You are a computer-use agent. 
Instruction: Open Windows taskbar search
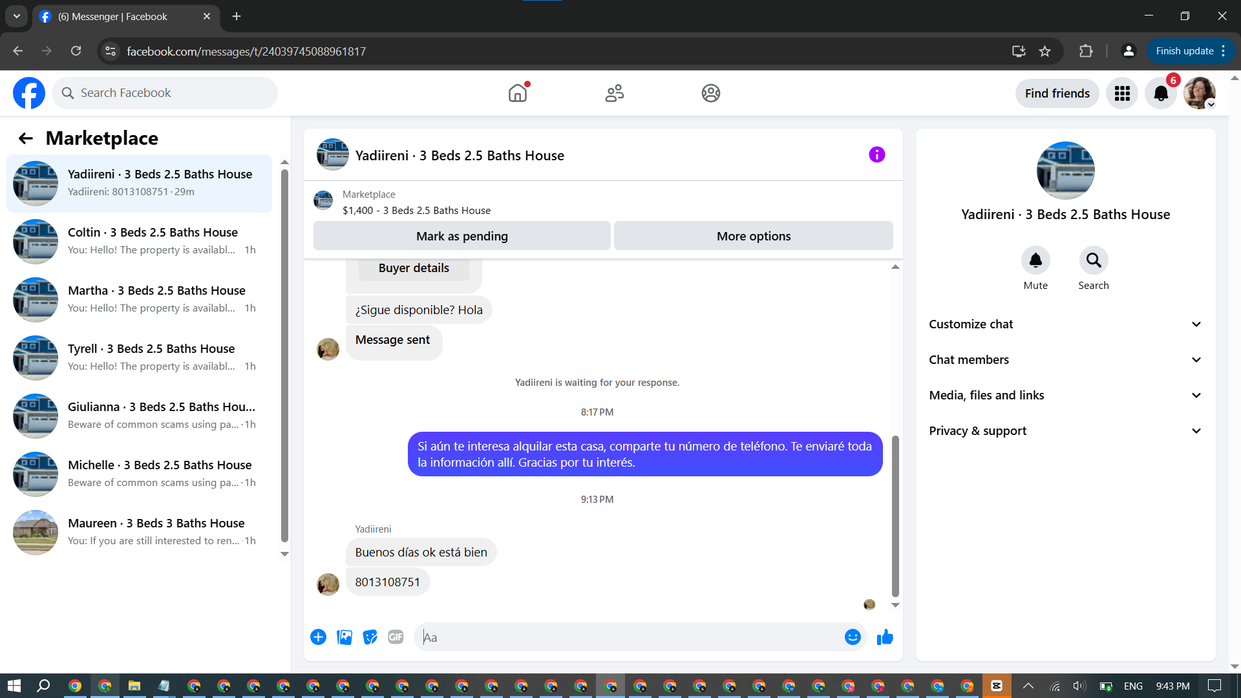point(43,686)
